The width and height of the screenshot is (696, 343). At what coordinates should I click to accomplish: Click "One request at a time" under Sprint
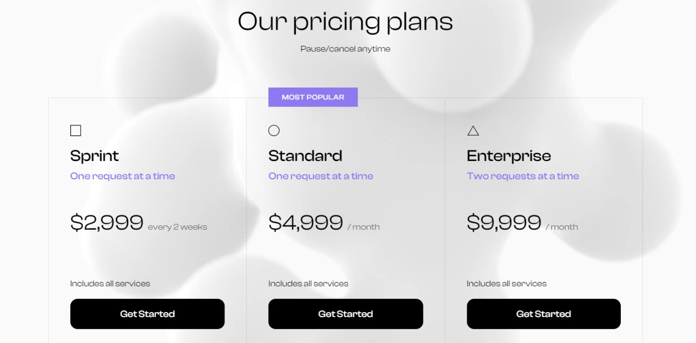coord(123,176)
